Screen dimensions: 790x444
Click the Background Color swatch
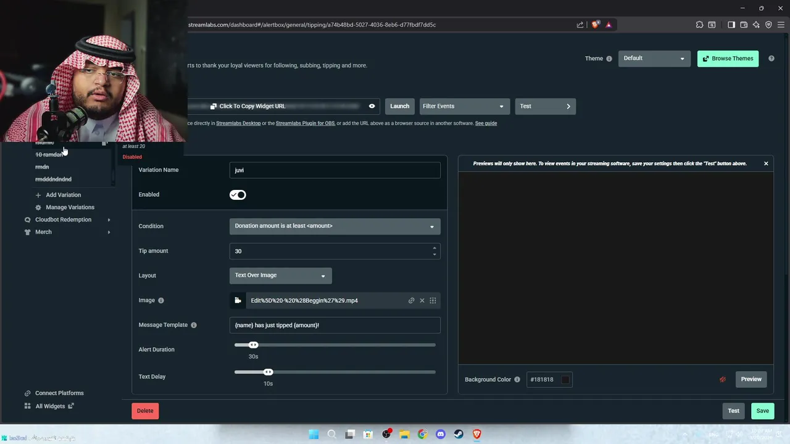(565, 379)
